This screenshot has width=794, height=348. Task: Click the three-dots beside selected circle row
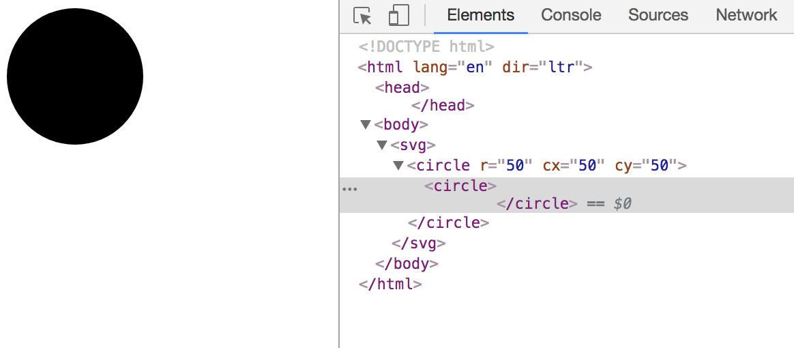[349, 189]
